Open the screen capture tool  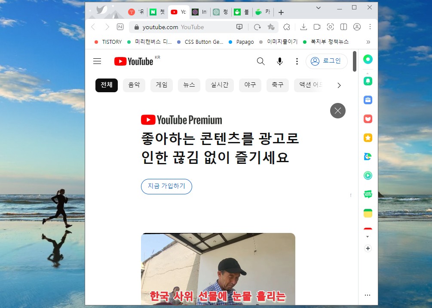[330, 27]
